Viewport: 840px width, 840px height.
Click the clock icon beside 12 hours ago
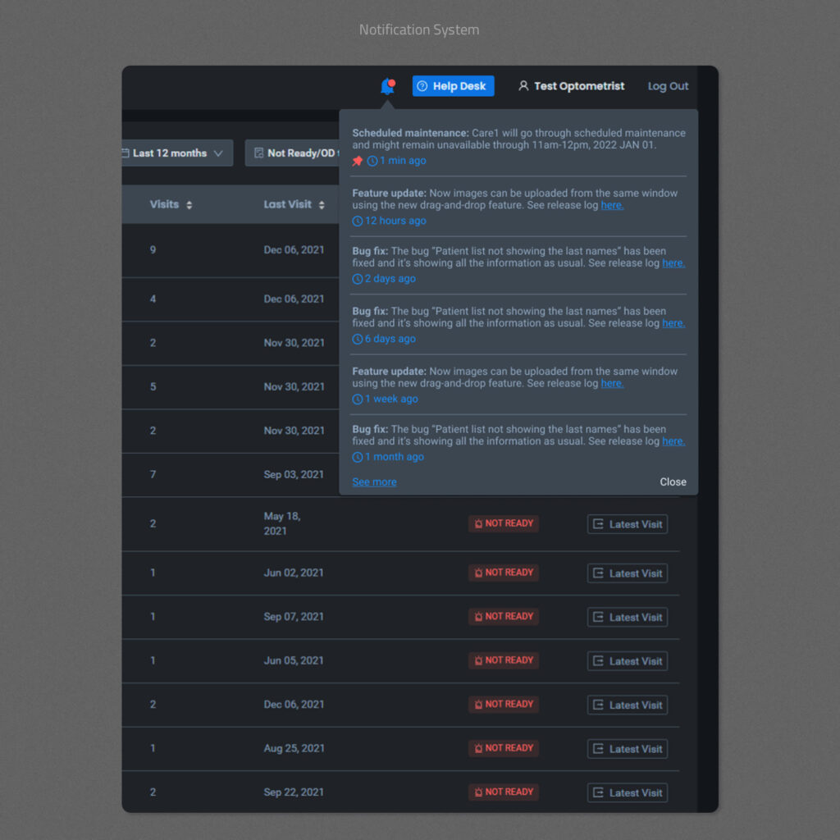(x=358, y=221)
